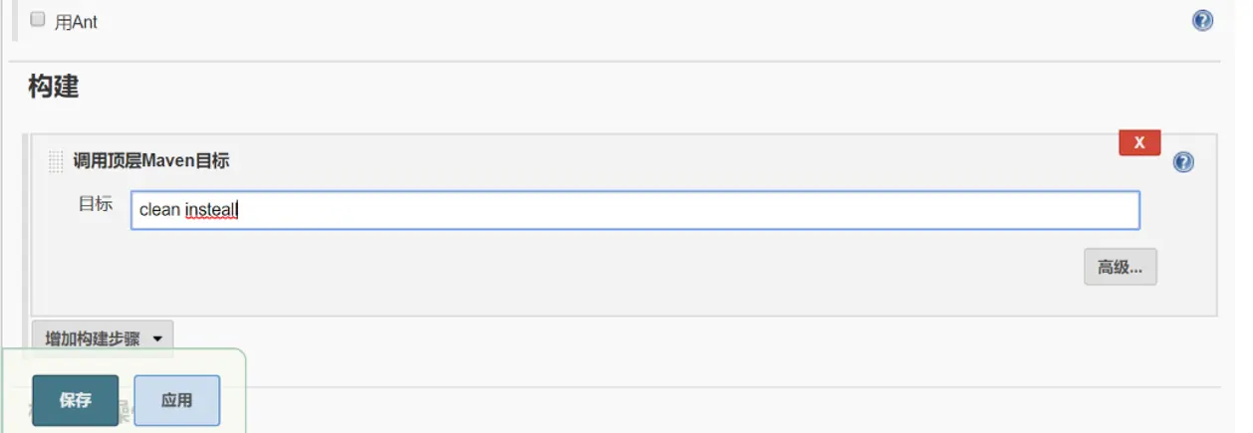This screenshot has width=1253, height=433.
Task: Focus the 目标 goals input field
Action: pyautogui.click(x=634, y=210)
